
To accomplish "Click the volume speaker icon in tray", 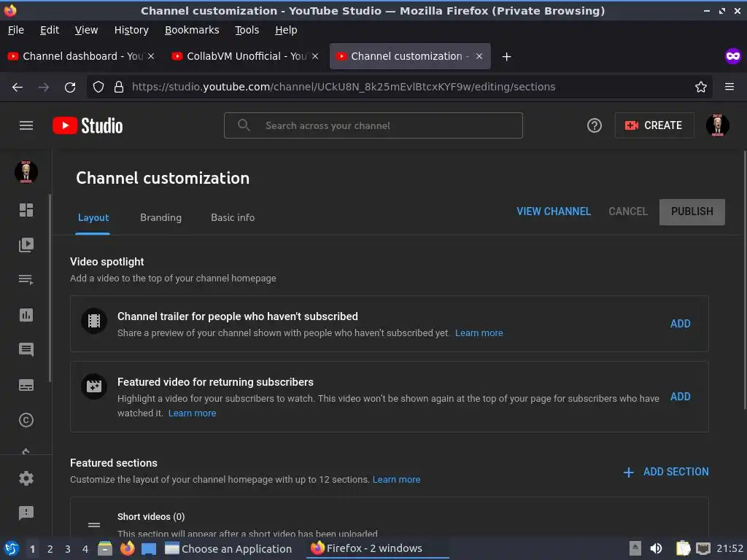I will (656, 548).
